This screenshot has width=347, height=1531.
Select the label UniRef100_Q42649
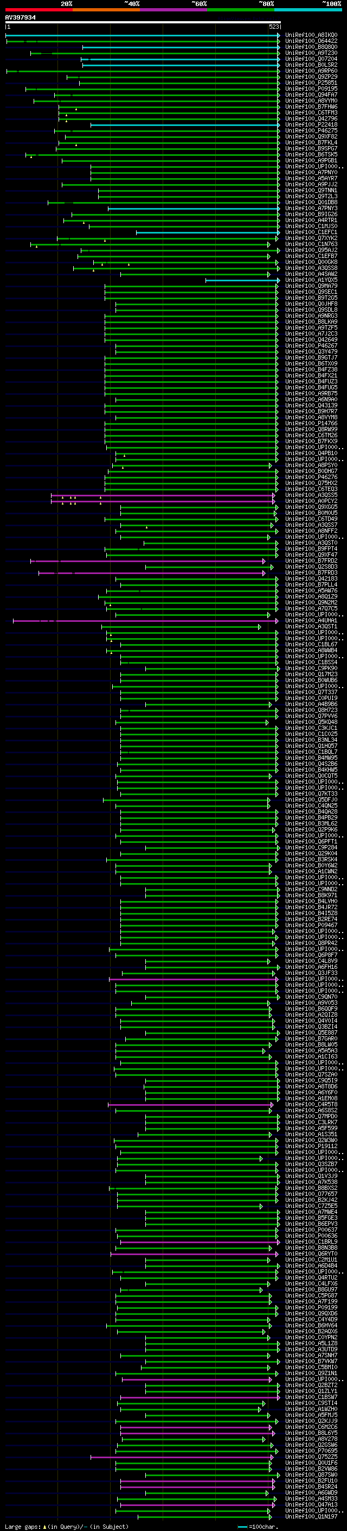click(311, 340)
